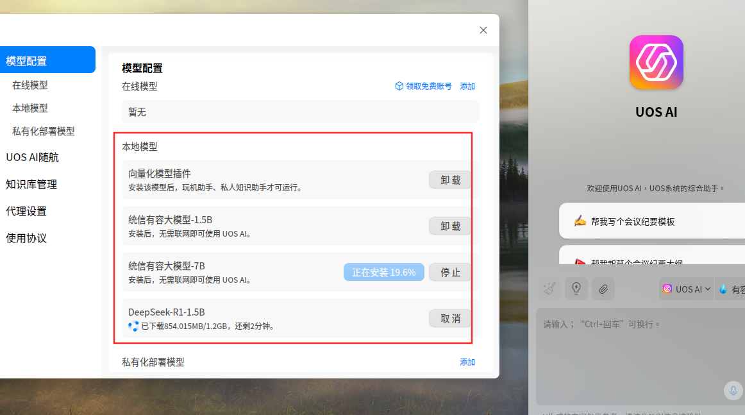Open 代理设置 settings page

point(26,212)
